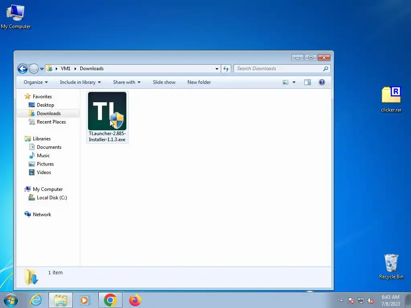Select the My Computer desktop icon
411x308 pixels.
point(16,16)
